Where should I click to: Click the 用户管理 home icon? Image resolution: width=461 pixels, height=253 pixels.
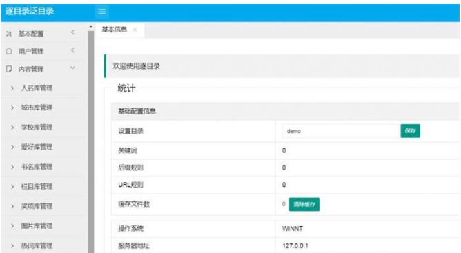9,51
